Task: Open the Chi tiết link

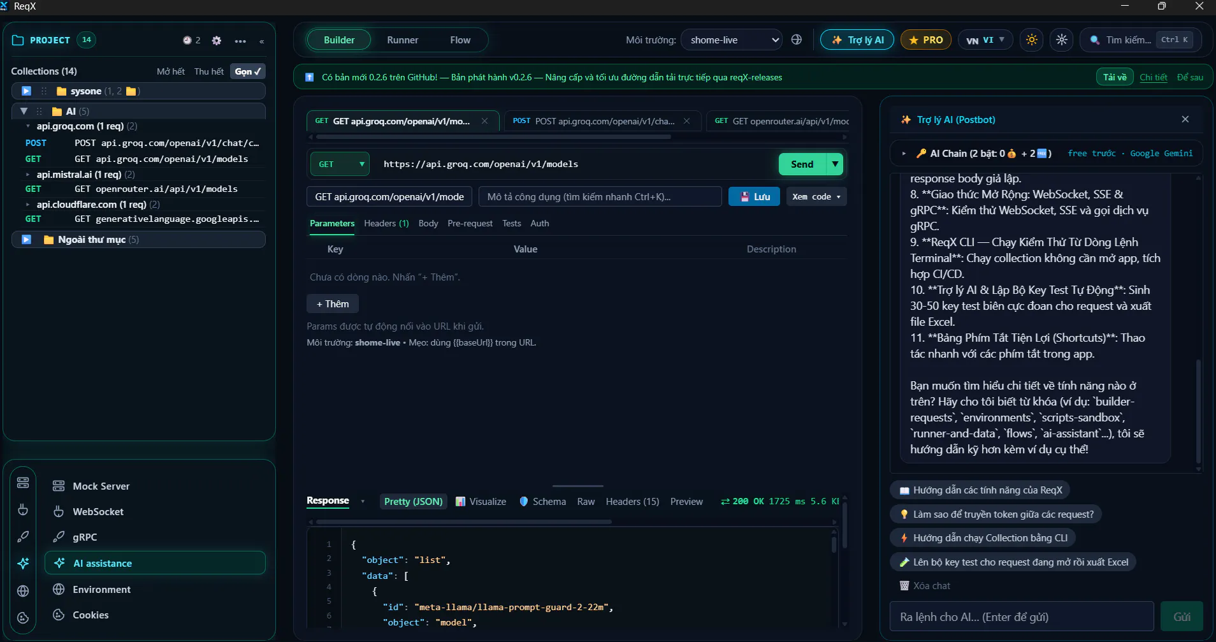Action: [x=1154, y=77]
